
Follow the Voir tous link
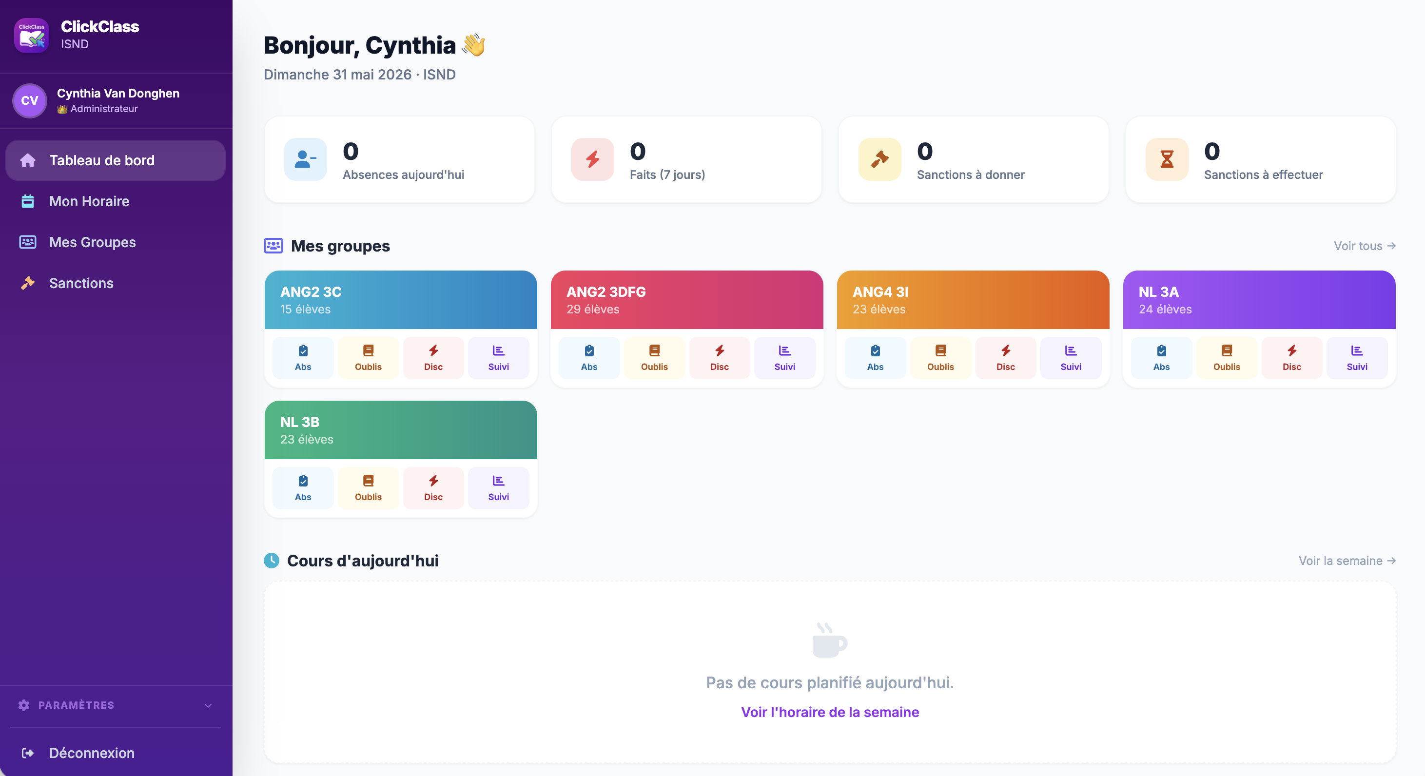point(1364,246)
